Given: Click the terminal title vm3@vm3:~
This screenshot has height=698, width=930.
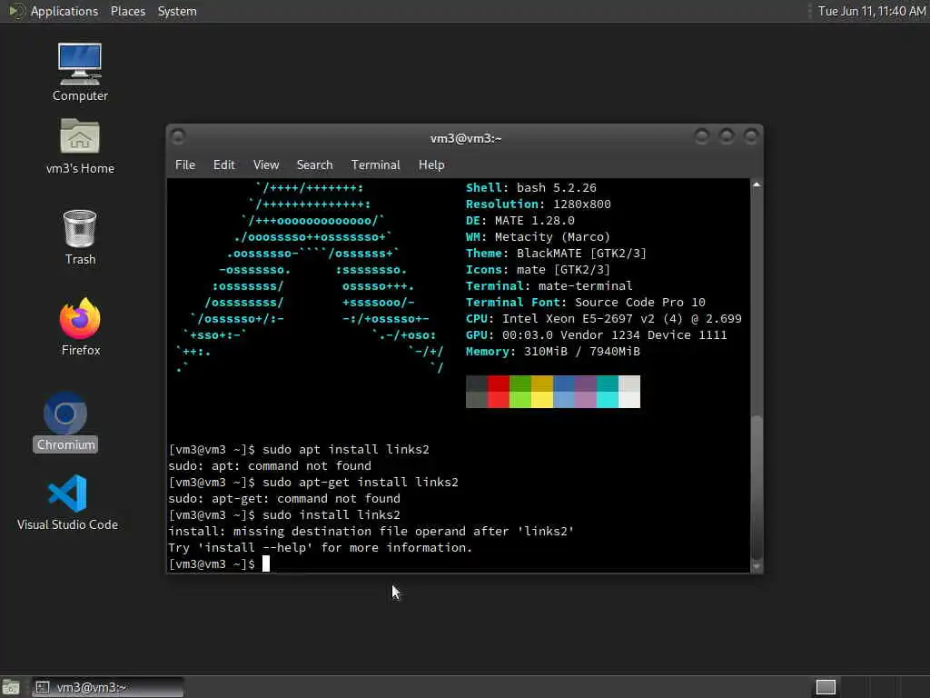Looking at the screenshot, I should (466, 138).
